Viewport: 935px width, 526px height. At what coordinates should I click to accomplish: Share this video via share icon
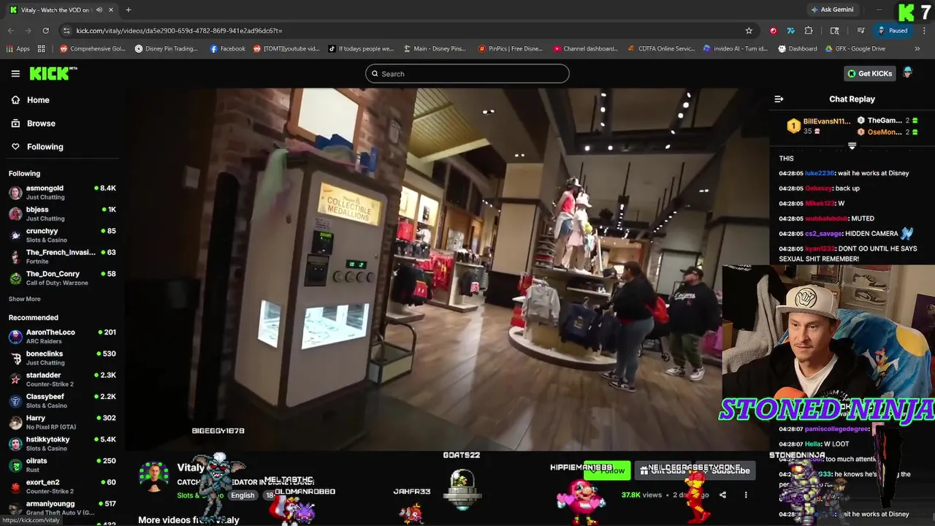pyautogui.click(x=722, y=495)
